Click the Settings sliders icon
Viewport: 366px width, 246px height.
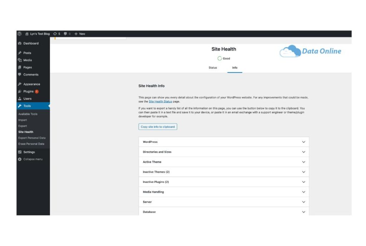coord(20,152)
